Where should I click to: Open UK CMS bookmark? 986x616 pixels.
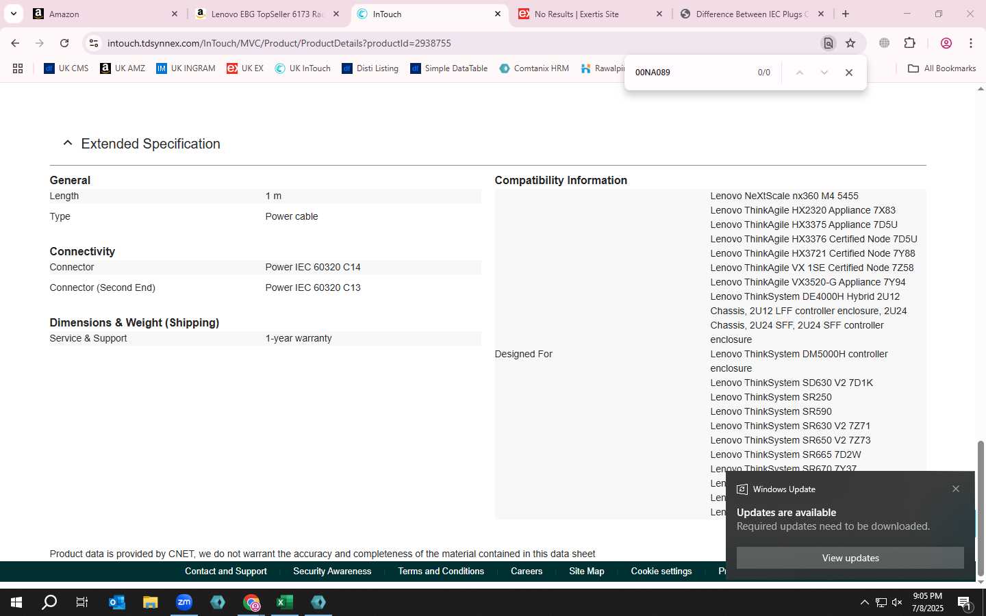(x=66, y=68)
